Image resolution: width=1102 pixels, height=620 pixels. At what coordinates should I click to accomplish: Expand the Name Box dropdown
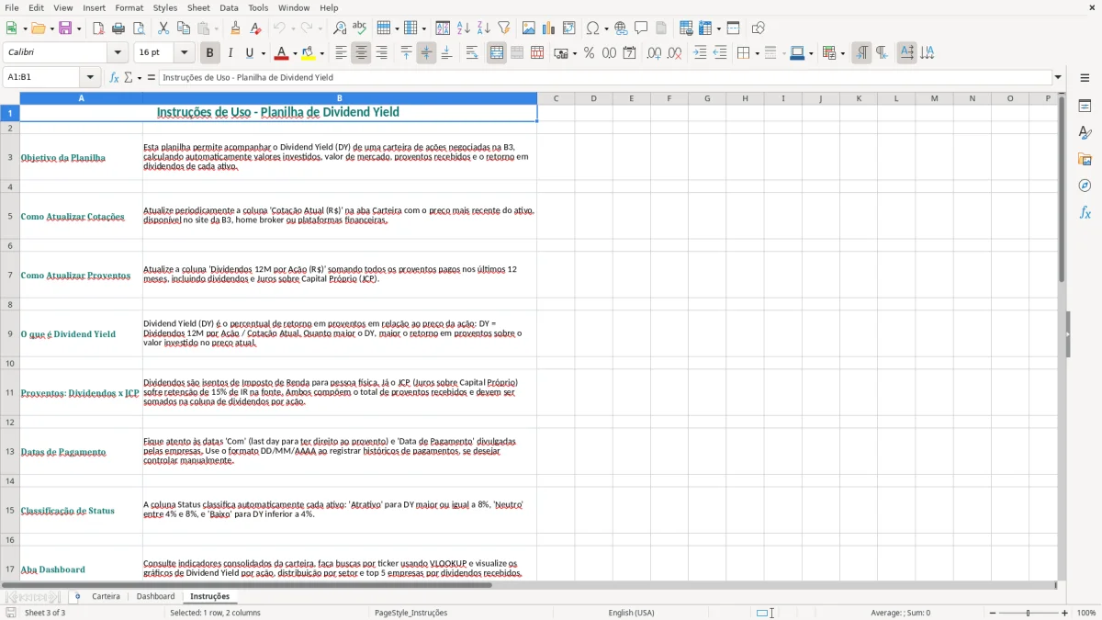pos(91,77)
